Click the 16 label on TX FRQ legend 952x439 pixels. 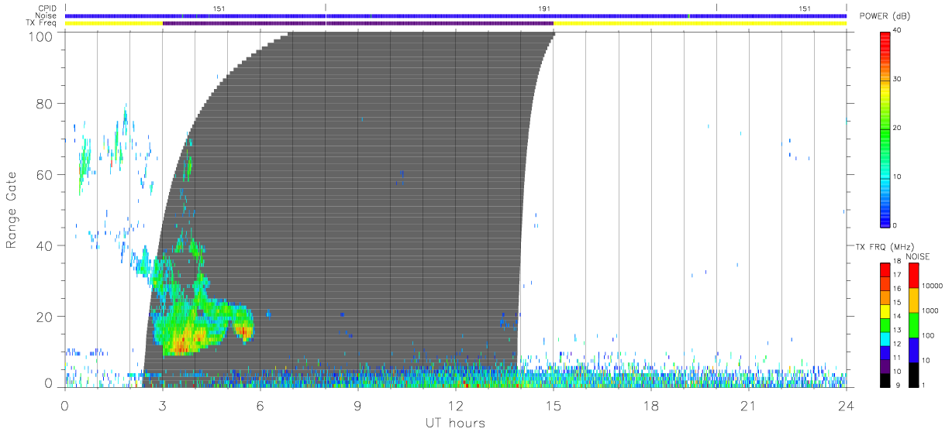(897, 288)
